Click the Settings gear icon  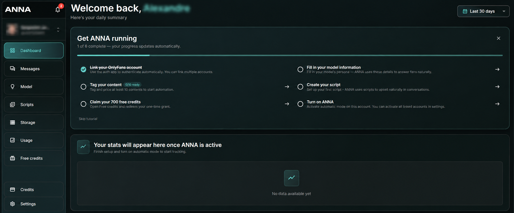12,204
